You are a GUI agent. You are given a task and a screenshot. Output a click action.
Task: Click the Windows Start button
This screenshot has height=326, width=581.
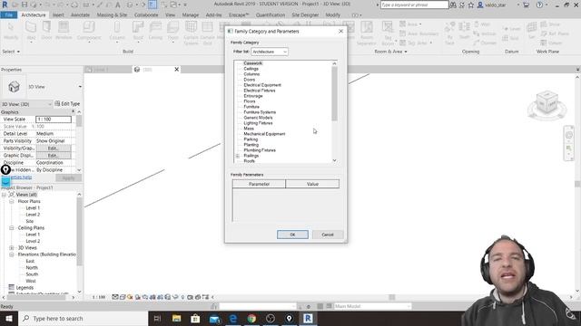9,318
